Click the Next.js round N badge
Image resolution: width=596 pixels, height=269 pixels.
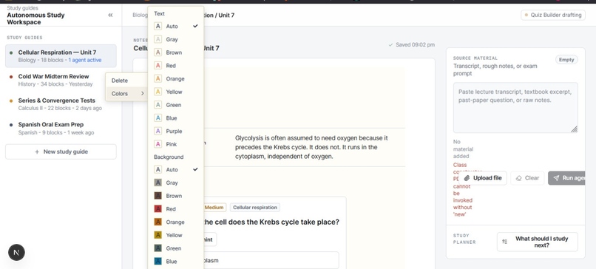[x=17, y=252]
